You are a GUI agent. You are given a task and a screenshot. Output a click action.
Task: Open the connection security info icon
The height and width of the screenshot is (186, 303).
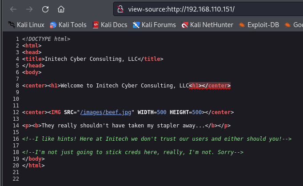tap(119, 9)
